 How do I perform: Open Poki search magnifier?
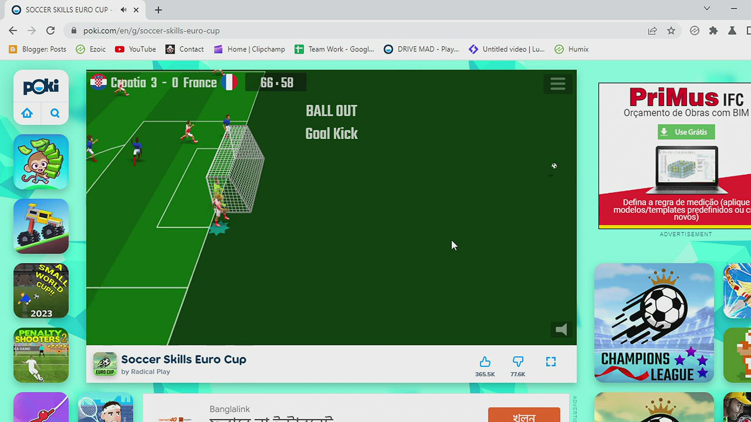click(55, 113)
